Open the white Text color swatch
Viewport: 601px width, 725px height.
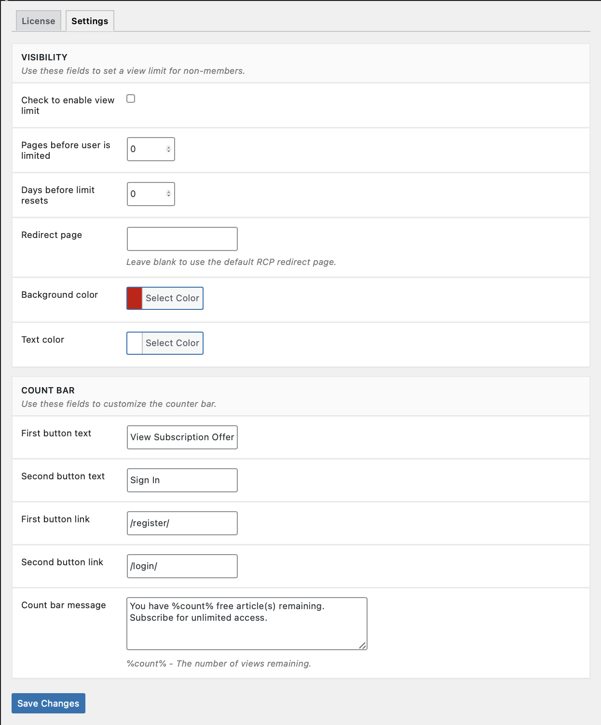(135, 343)
